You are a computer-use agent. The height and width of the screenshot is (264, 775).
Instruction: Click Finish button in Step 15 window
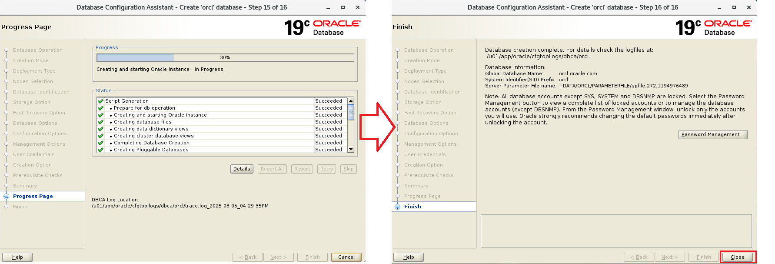click(313, 257)
